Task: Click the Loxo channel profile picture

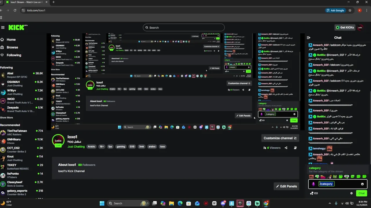Action: pyautogui.click(x=58, y=141)
